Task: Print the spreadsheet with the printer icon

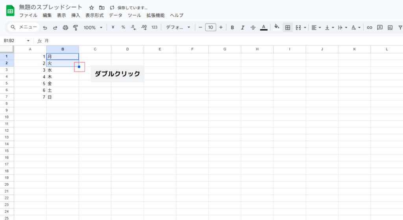Action: [65, 28]
